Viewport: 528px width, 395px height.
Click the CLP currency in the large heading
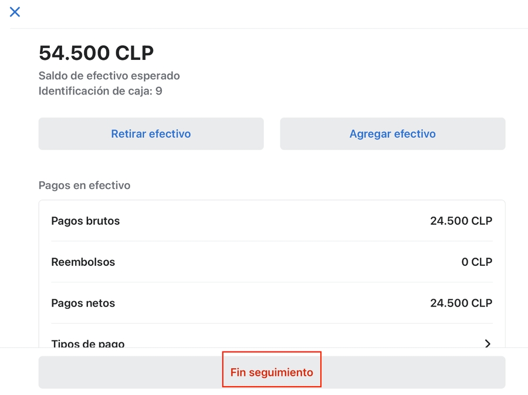pos(134,53)
